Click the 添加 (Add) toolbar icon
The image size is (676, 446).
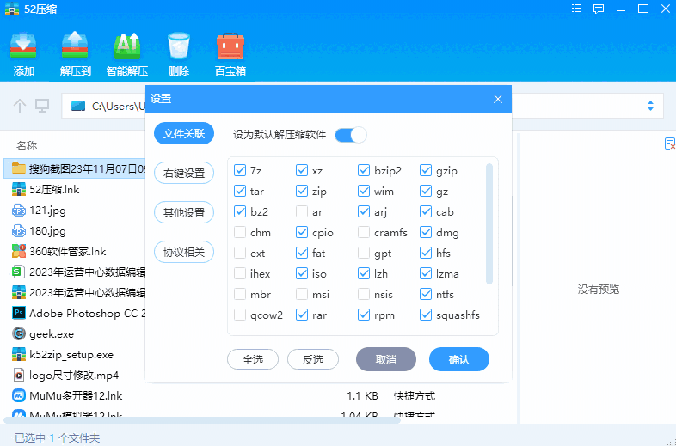(23, 46)
